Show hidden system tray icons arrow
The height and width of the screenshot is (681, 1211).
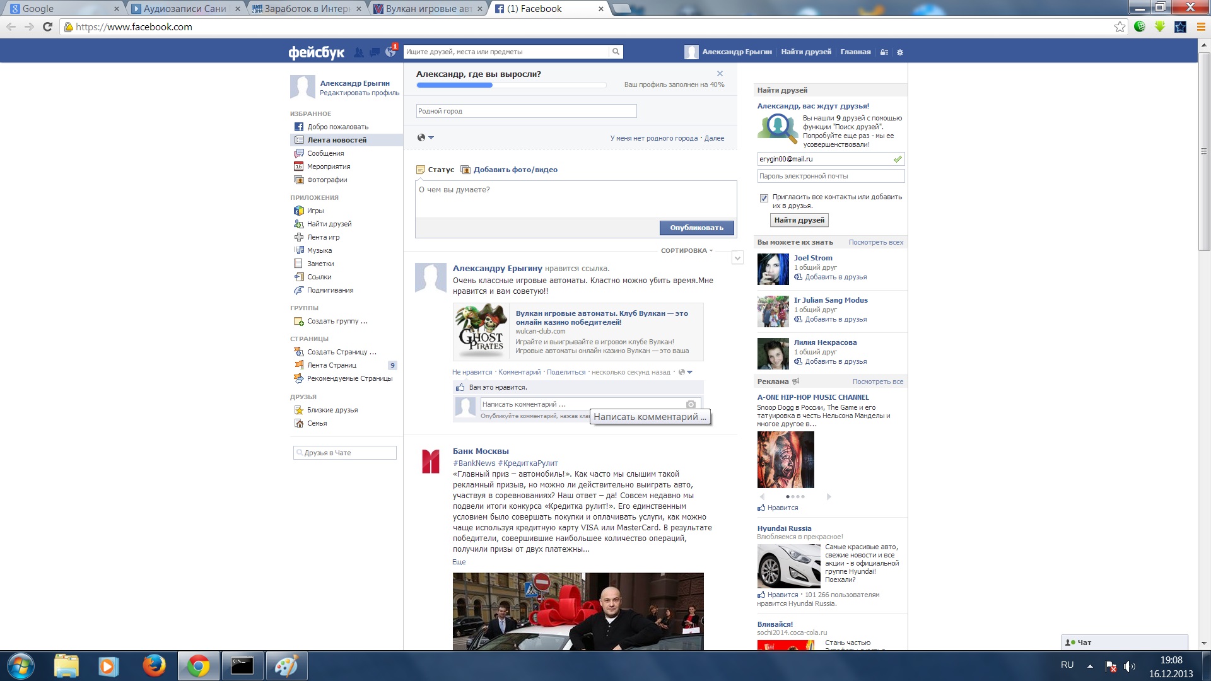coord(1090,666)
